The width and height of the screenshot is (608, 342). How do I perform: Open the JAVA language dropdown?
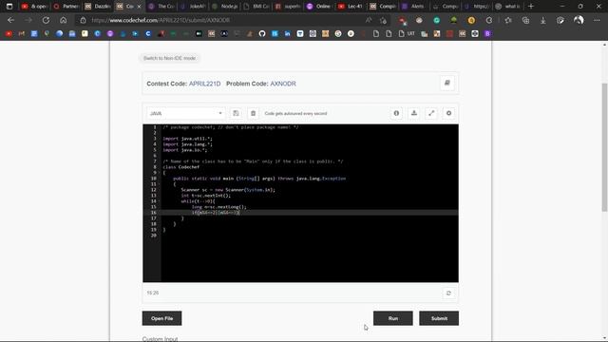pos(186,113)
